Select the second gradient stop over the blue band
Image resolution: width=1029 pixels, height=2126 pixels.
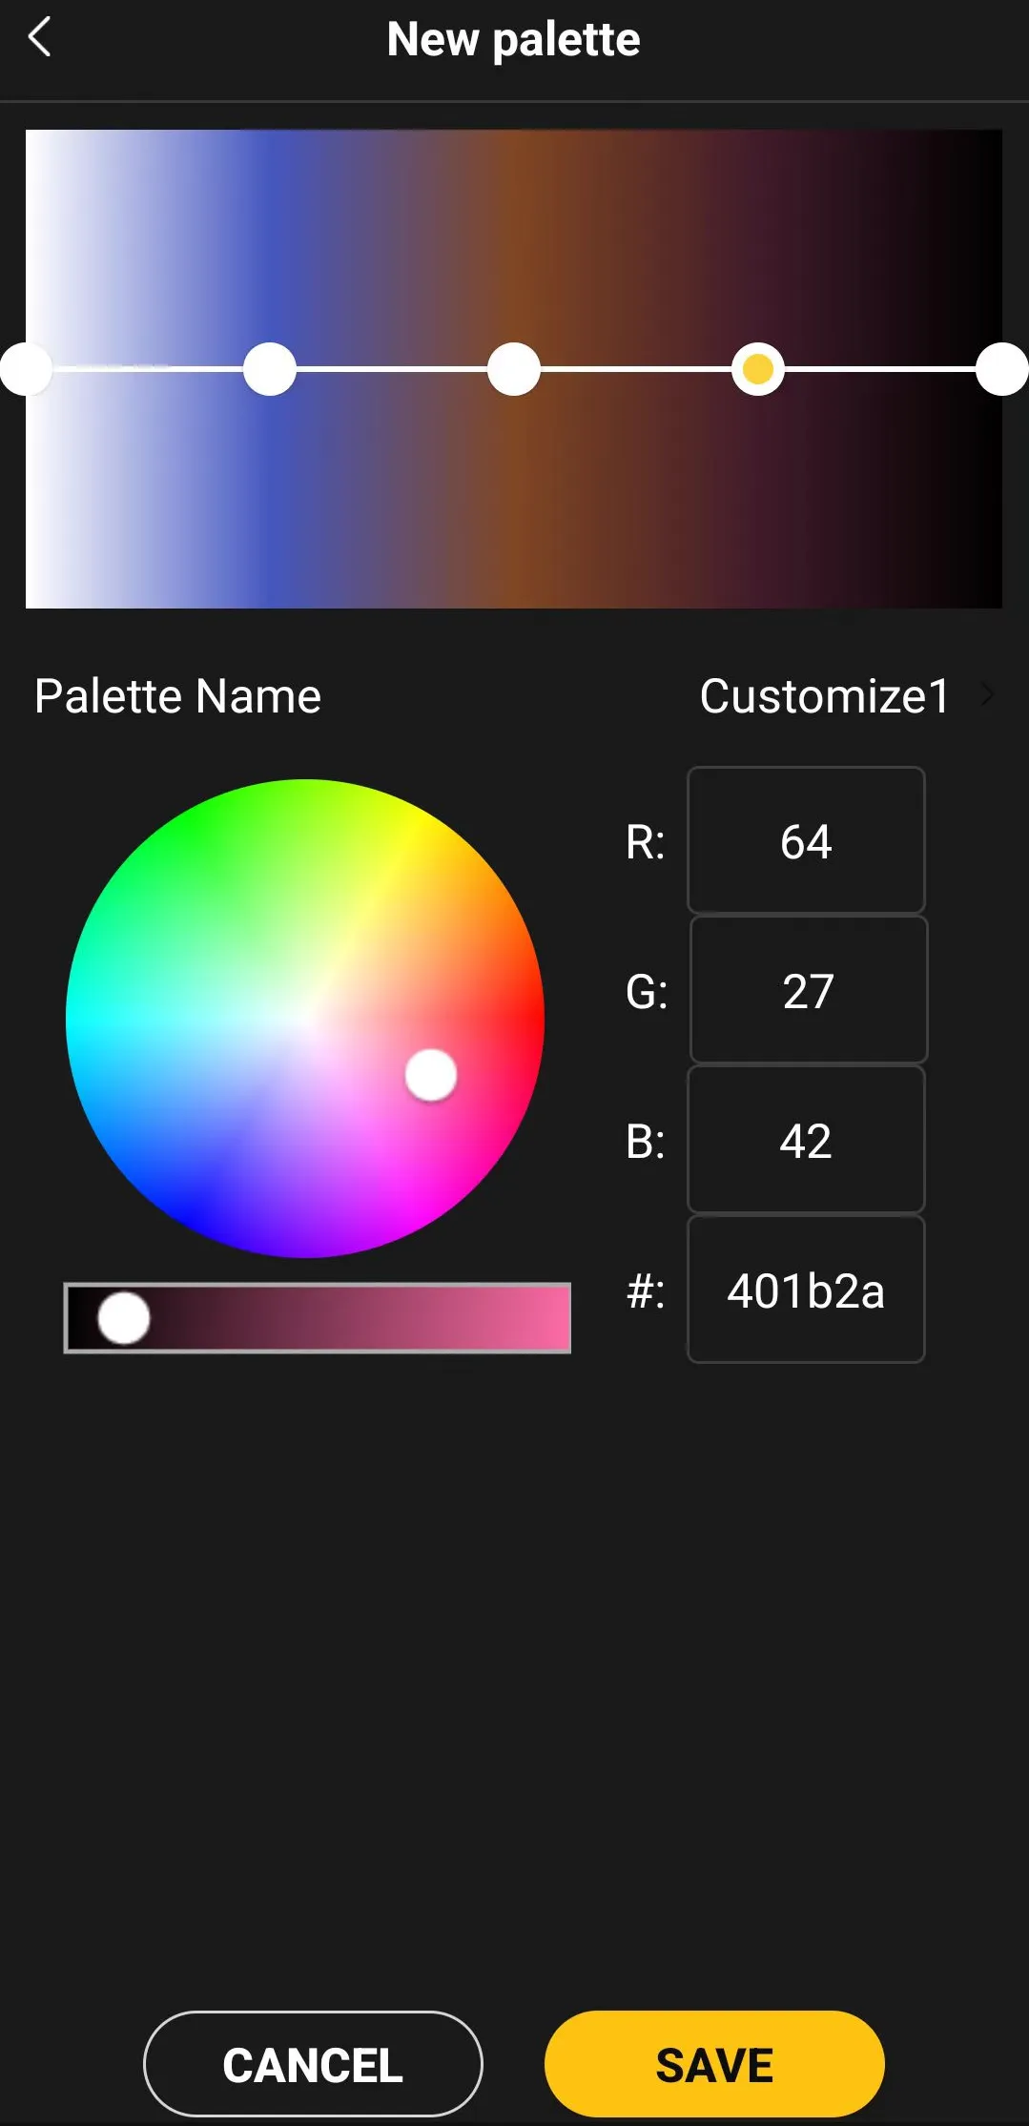(x=270, y=369)
